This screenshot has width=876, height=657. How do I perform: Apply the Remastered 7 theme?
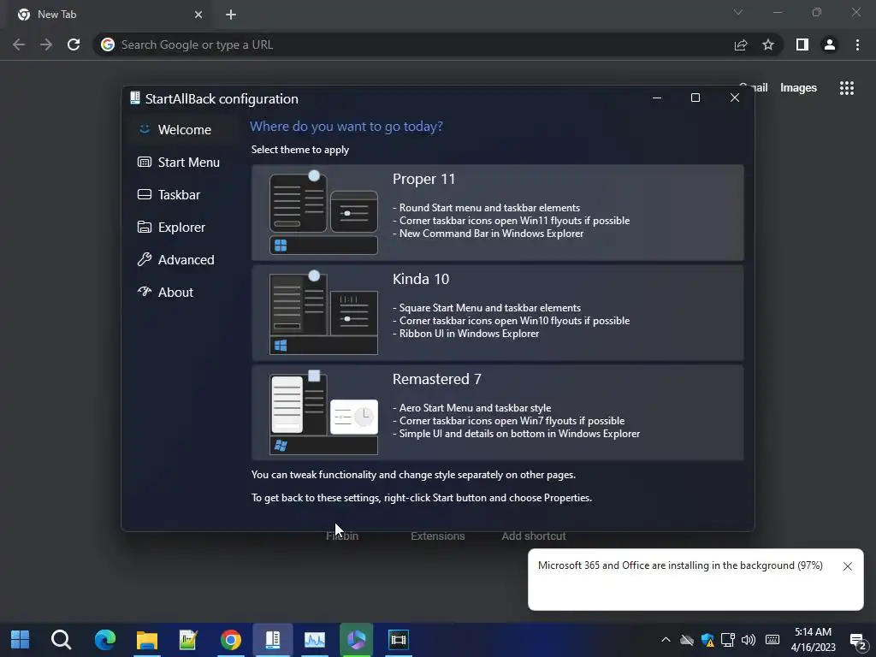[x=497, y=412]
